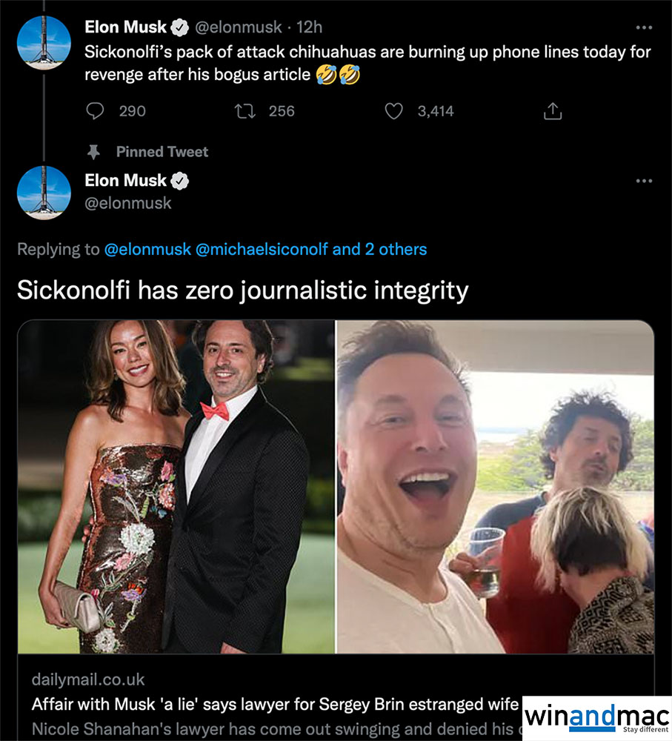
Task: View the right selfie photo in card
Action: pos(496,487)
